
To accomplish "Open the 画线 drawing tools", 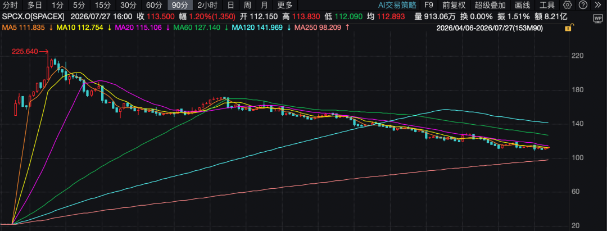I will [522, 5].
